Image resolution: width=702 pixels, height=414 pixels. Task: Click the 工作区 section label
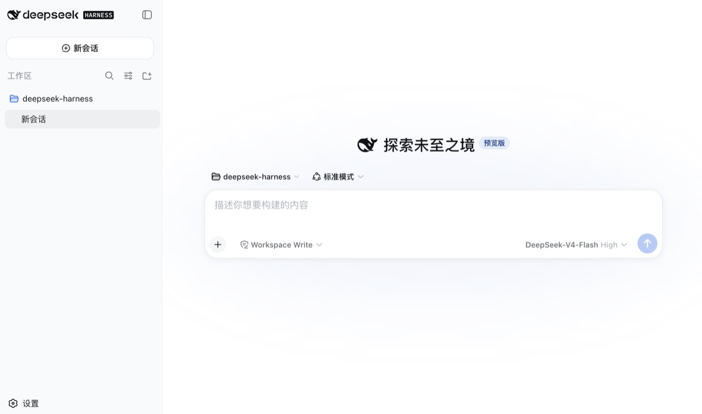point(19,76)
